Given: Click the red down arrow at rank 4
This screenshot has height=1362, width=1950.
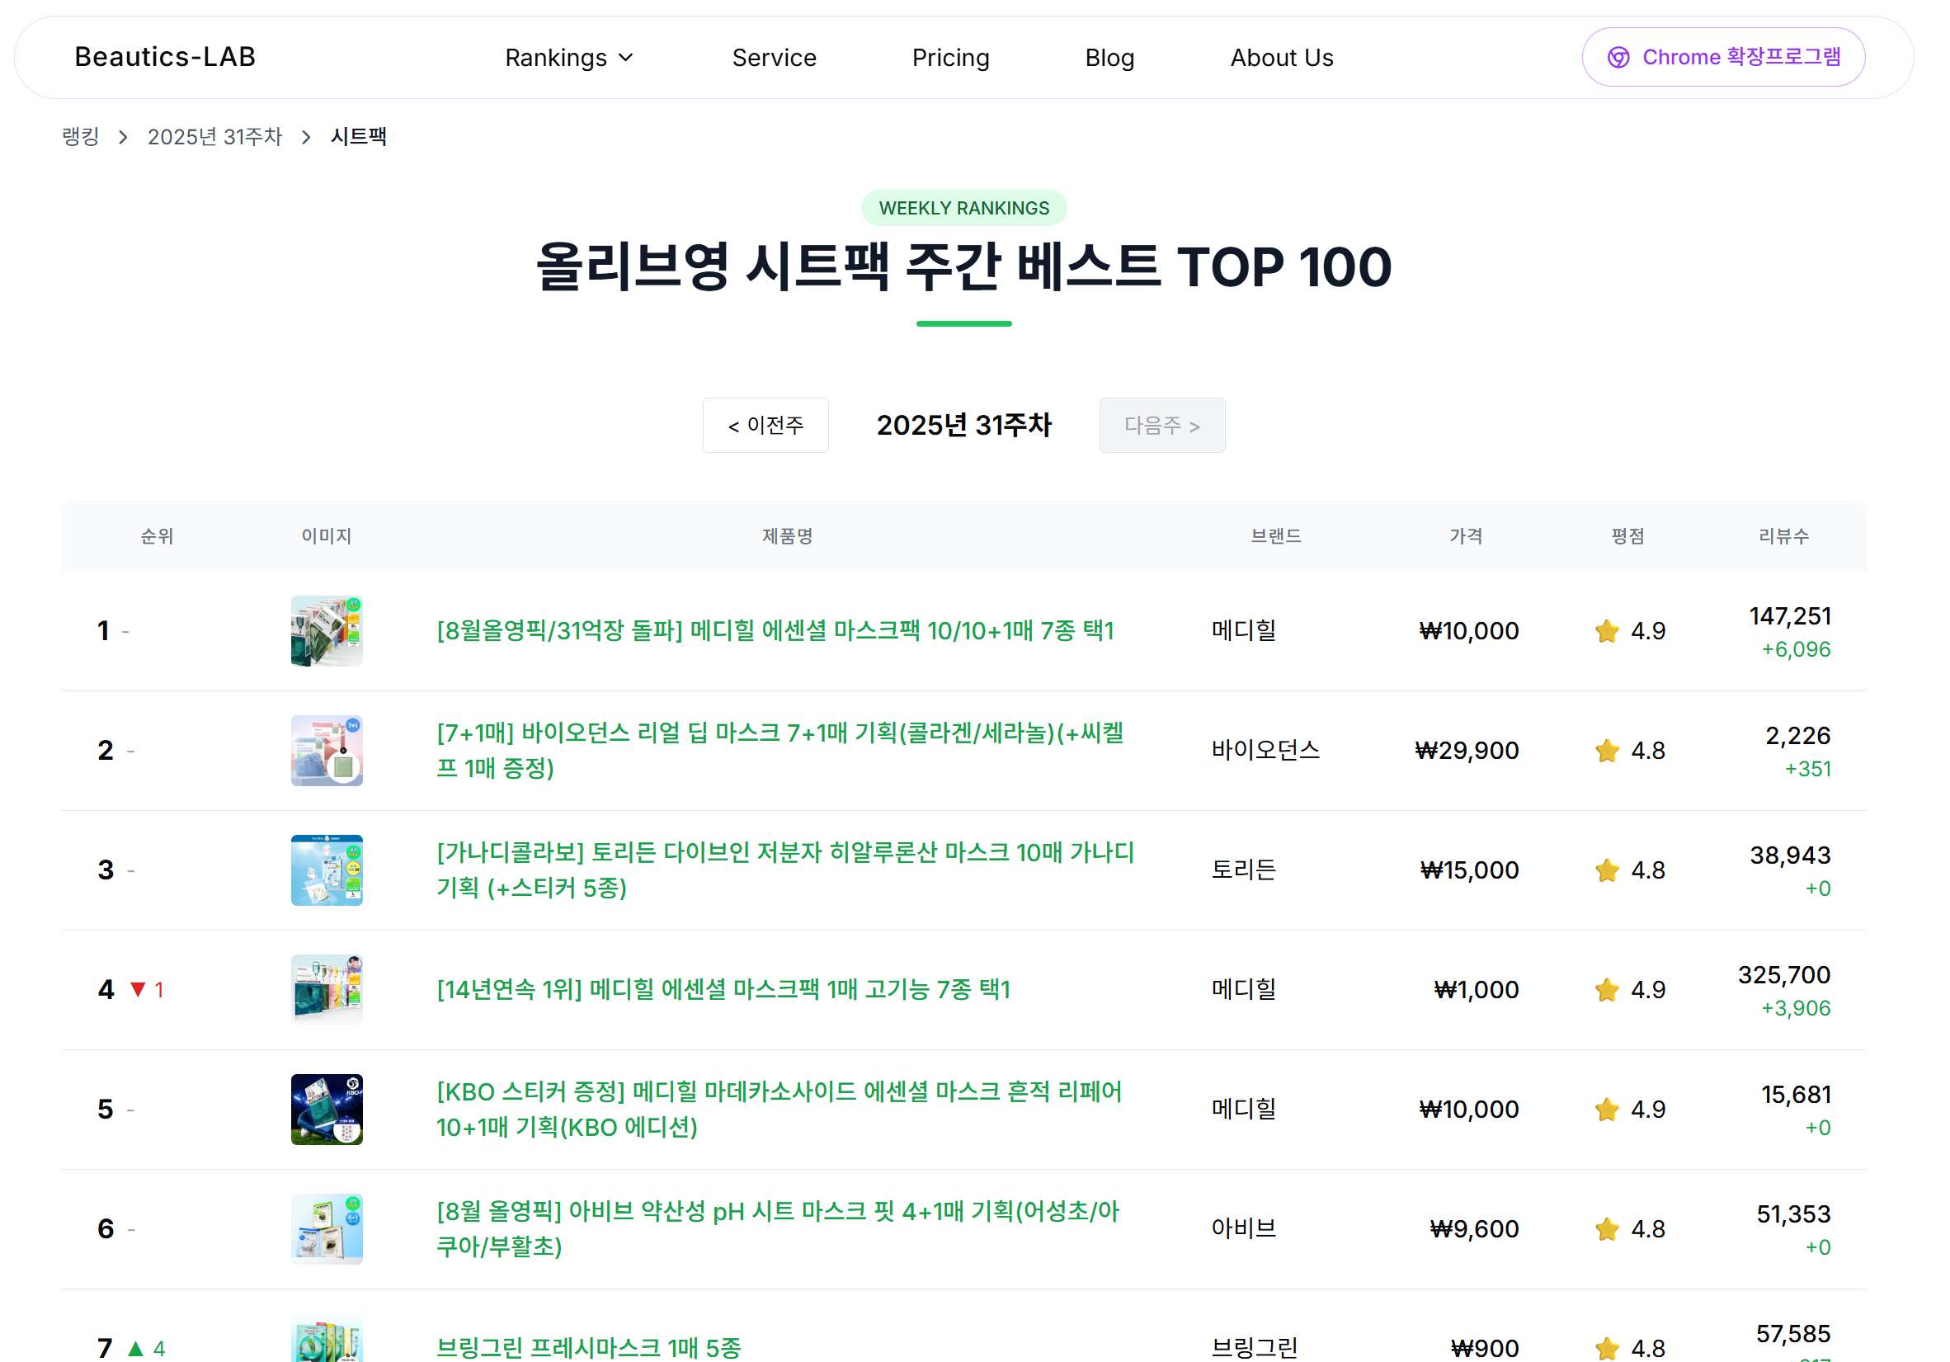Looking at the screenshot, I should coord(138,990).
